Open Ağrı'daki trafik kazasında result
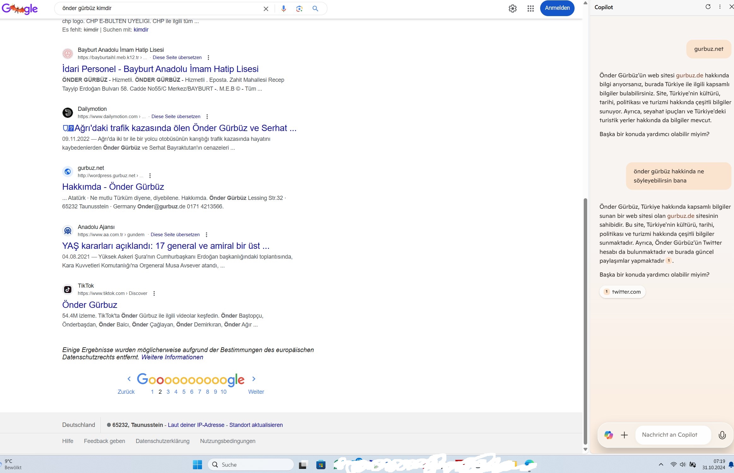The width and height of the screenshot is (734, 473). pos(179,128)
